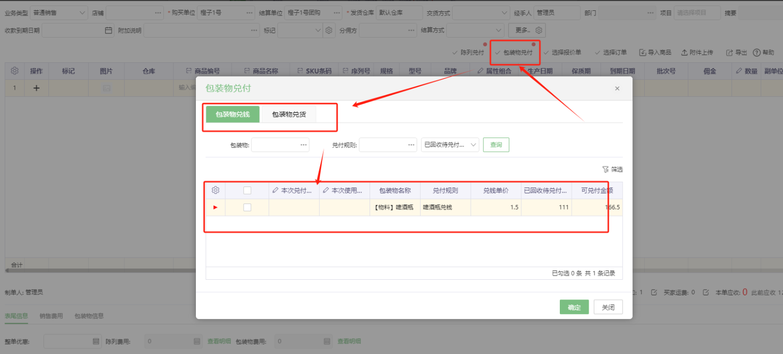Viewport: 783px width, 354px height.
Task: Click 关闭 button in dialog
Action: click(608, 308)
